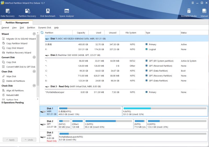Viewport: 209px width, 147px height.
Task: Choose Copy Disk under Convert Disk
Action: click(x=9, y=62)
